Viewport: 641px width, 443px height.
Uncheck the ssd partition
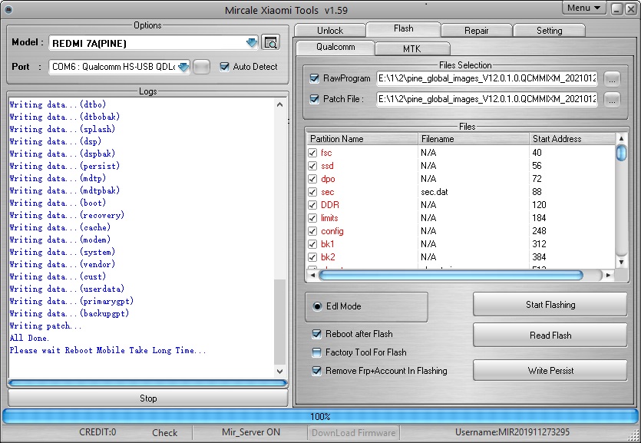[312, 166]
